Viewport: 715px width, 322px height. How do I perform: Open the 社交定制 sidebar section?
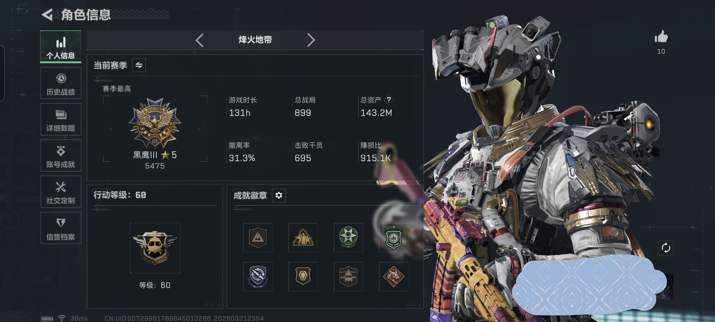click(x=61, y=192)
